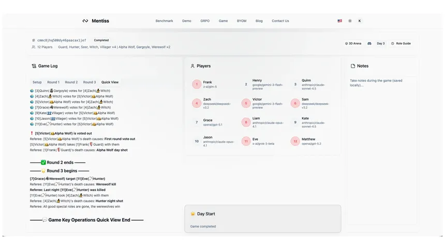Select the Round 2 log tab
Image resolution: width=445 pixels, height=250 pixels.
coord(71,82)
